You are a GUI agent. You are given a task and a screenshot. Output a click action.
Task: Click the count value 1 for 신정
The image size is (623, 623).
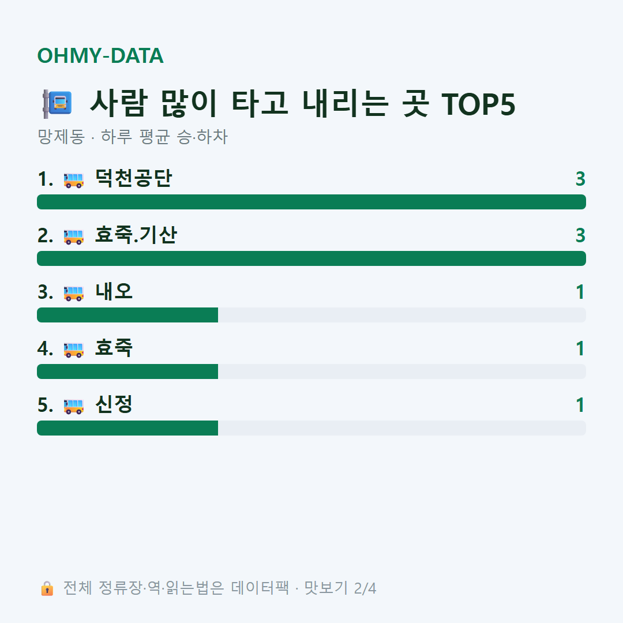(x=580, y=406)
